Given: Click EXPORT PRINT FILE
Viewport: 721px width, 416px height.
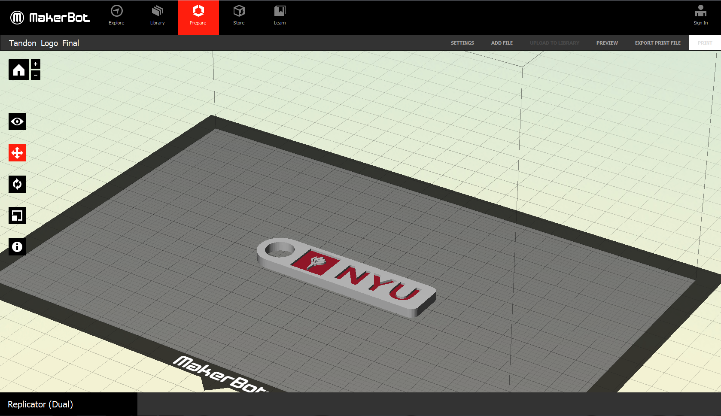Looking at the screenshot, I should click(x=657, y=43).
